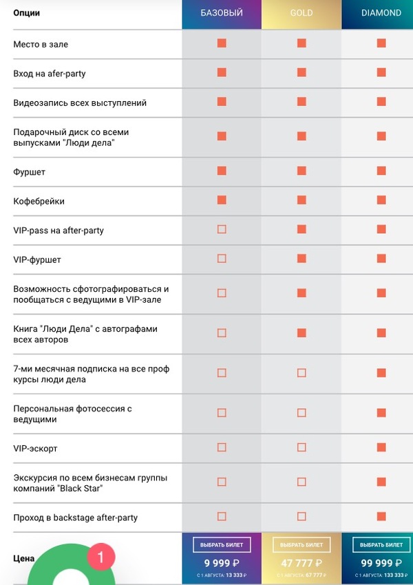Click the empty Персональная фотосессия box under Gold
The width and height of the screenshot is (413, 585).
pyautogui.click(x=301, y=413)
